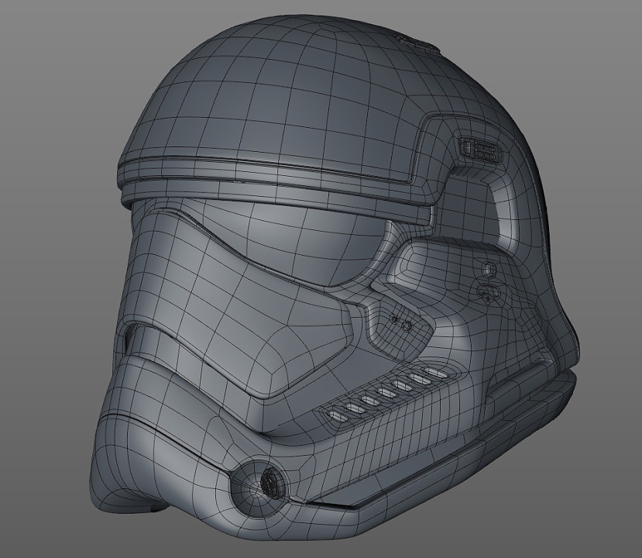The width and height of the screenshot is (642, 558).
Task: Select the upper round stud on the ear panel
Action: pos(489,269)
